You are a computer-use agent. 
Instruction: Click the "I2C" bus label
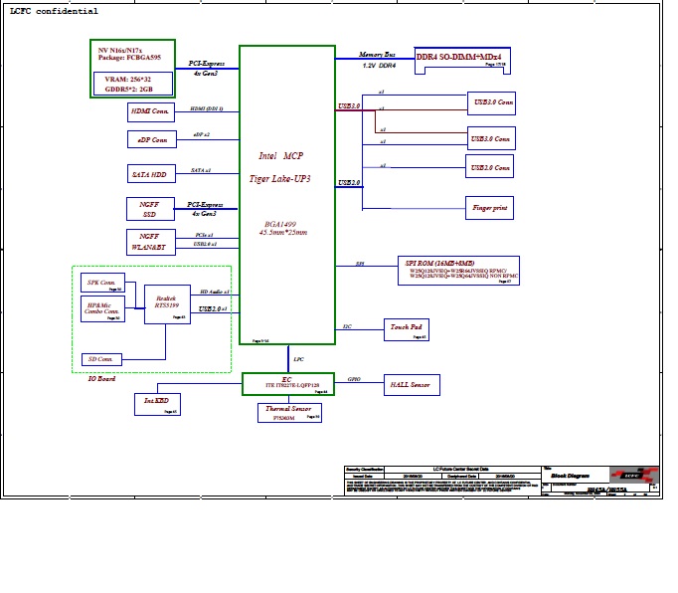[x=347, y=326]
